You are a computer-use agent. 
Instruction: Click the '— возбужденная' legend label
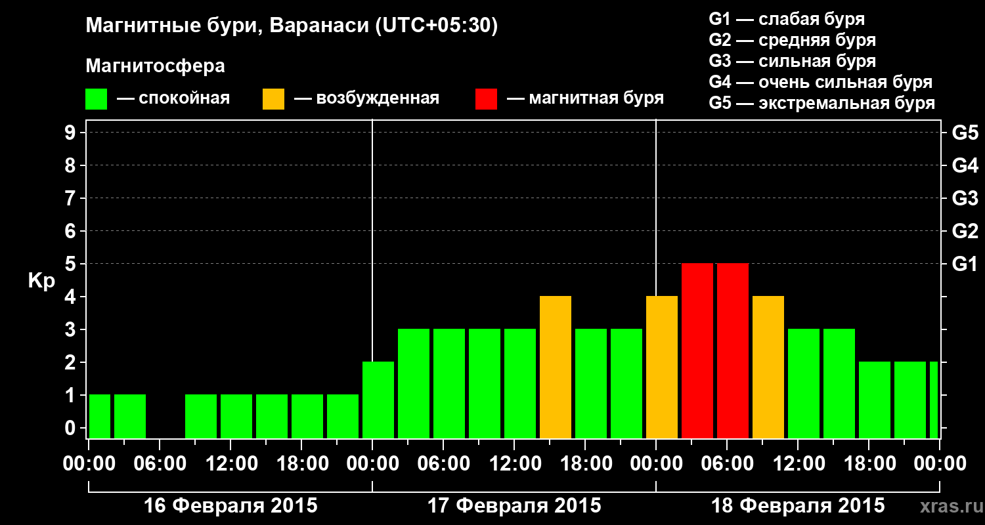[x=366, y=98]
